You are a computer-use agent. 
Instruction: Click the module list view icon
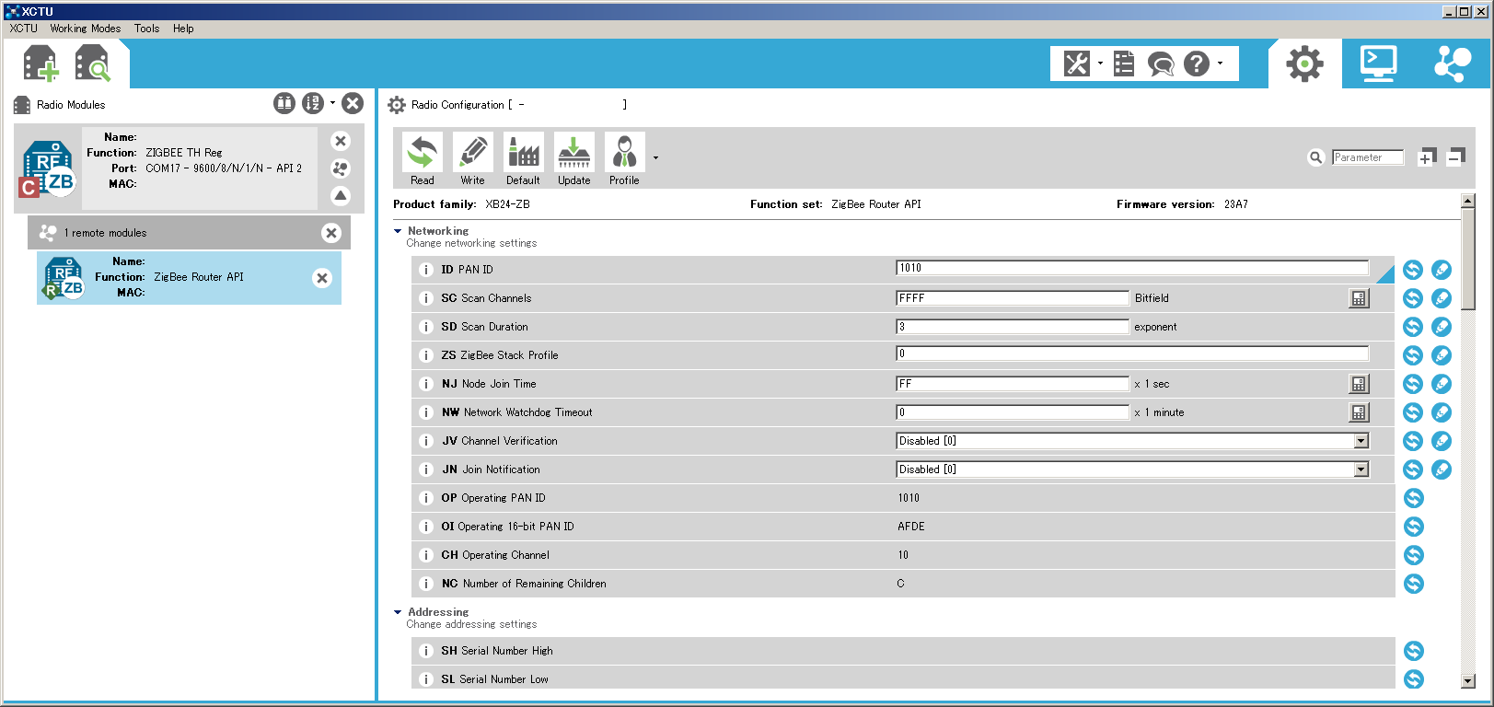point(285,103)
